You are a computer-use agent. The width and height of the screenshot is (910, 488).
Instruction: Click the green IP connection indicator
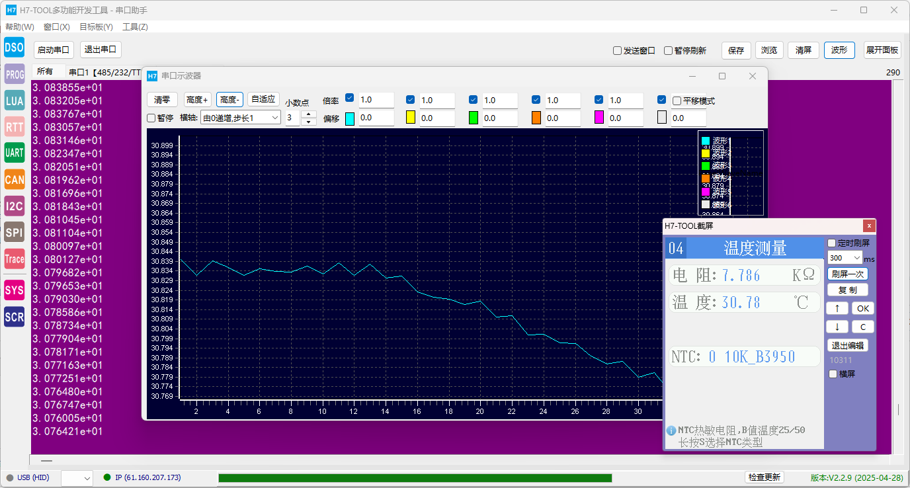click(107, 477)
